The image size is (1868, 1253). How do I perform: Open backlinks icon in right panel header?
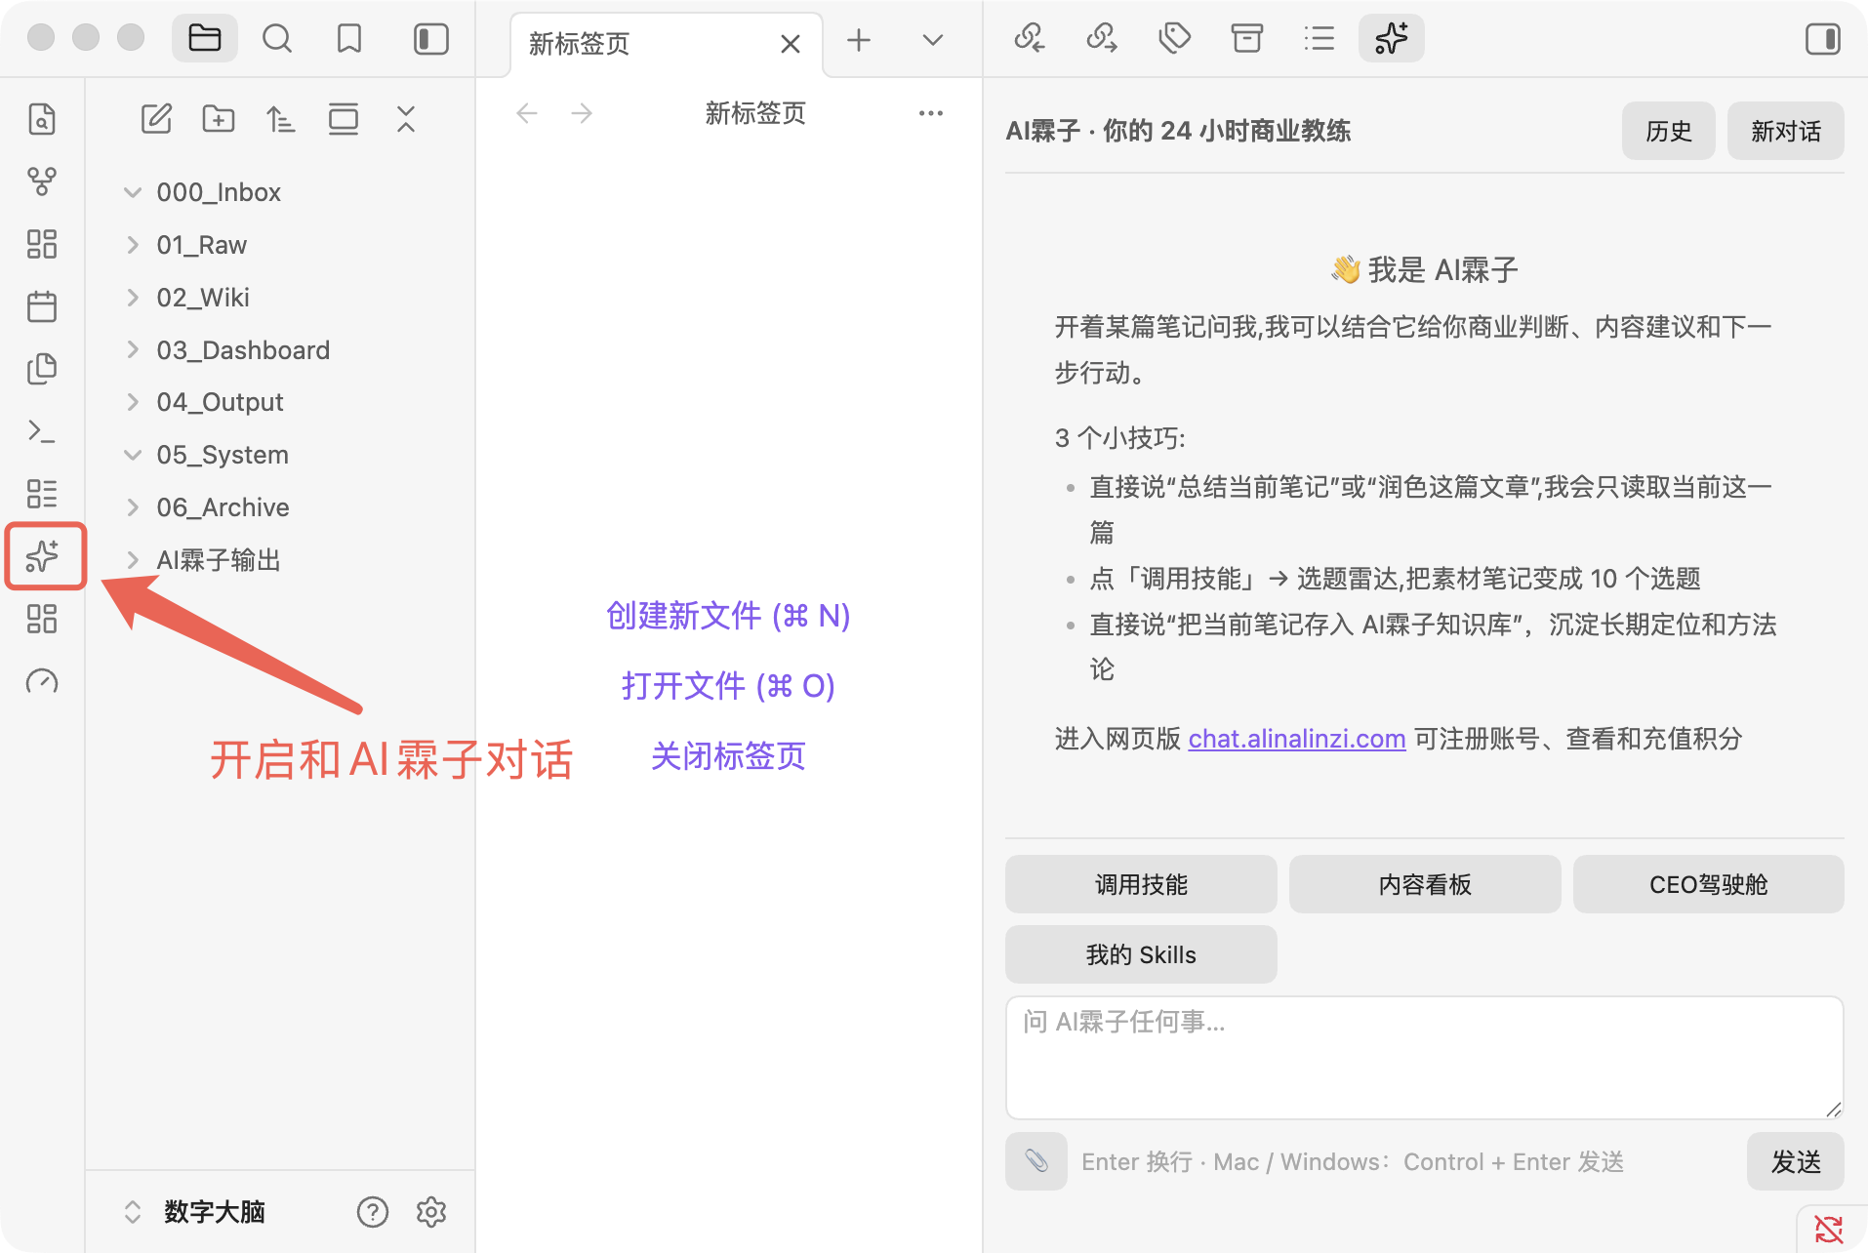click(x=1030, y=39)
